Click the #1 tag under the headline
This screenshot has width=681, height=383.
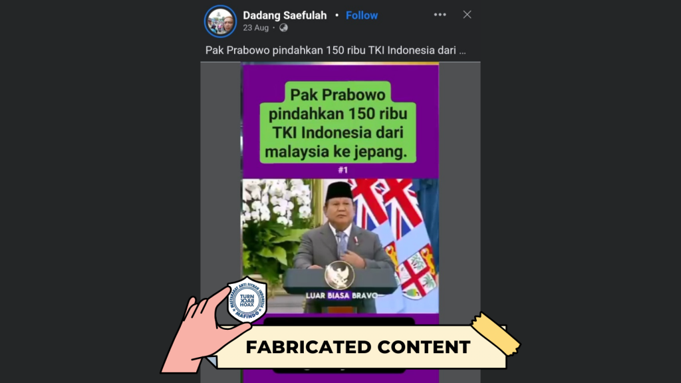point(342,170)
